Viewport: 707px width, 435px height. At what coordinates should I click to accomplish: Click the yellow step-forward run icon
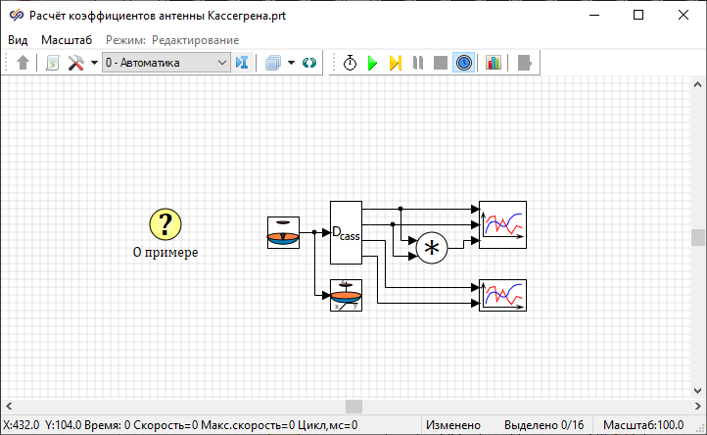(395, 63)
